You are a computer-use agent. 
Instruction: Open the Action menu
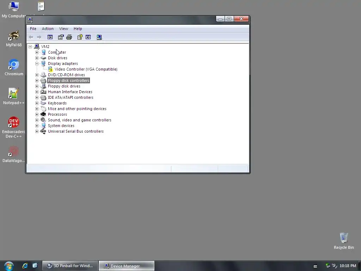48,29
